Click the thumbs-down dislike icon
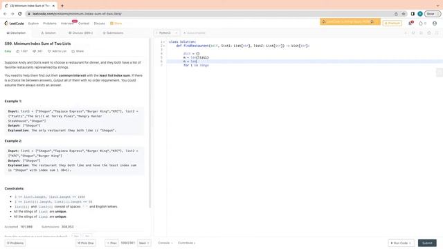This screenshot has height=249, width=443. point(35,51)
